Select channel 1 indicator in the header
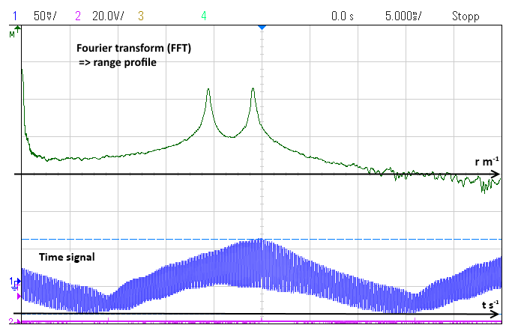The image size is (512, 334). (x=14, y=15)
